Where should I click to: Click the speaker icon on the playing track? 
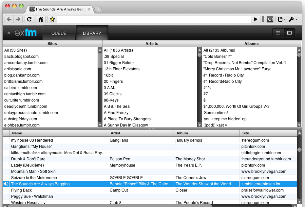(x=6, y=184)
